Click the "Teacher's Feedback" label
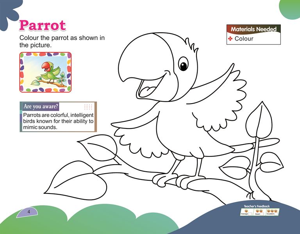 257,206
